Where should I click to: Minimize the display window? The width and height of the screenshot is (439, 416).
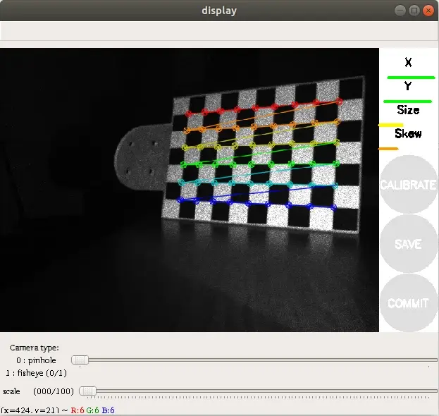point(400,11)
